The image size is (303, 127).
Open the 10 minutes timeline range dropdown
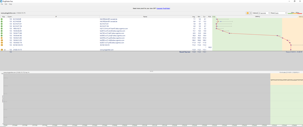[x=289, y=72]
